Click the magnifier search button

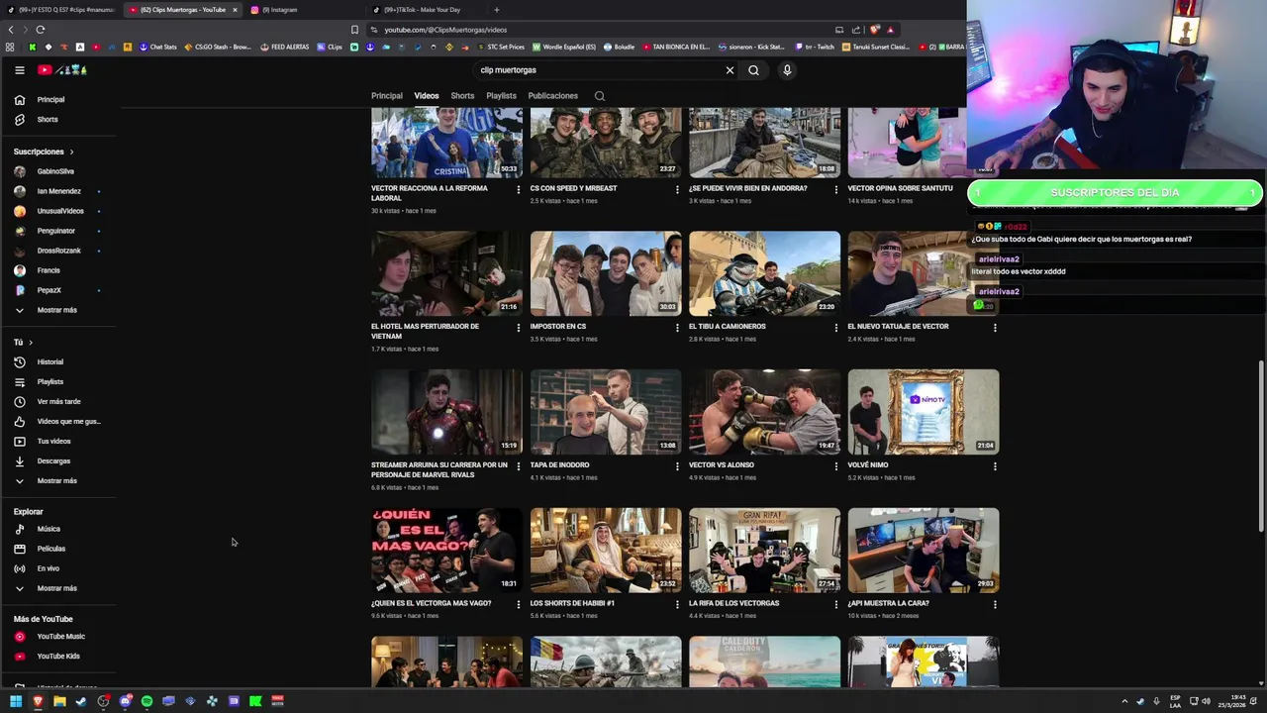click(753, 70)
